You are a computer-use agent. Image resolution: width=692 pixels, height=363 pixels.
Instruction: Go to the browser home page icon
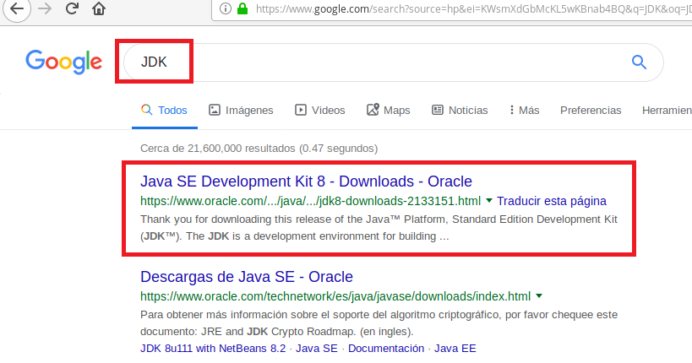click(x=99, y=9)
